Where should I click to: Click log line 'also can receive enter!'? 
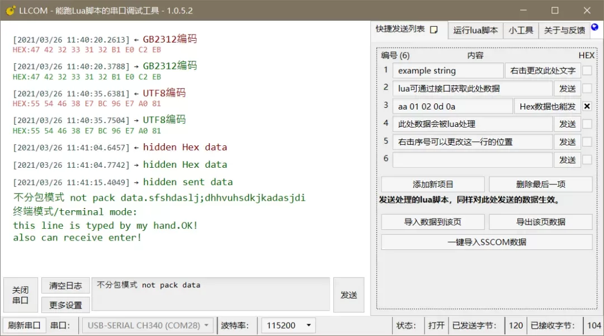point(77,238)
